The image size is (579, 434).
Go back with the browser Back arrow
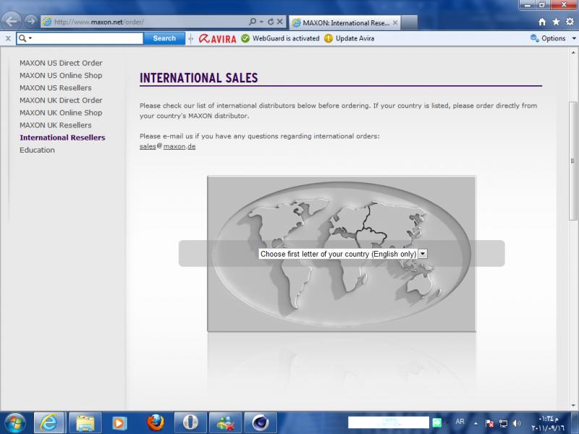[12, 22]
